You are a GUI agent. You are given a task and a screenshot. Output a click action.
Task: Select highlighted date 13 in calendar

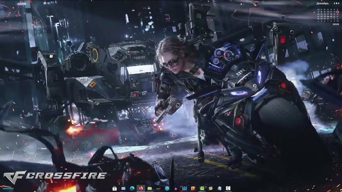pyautogui.click(x=337, y=12)
